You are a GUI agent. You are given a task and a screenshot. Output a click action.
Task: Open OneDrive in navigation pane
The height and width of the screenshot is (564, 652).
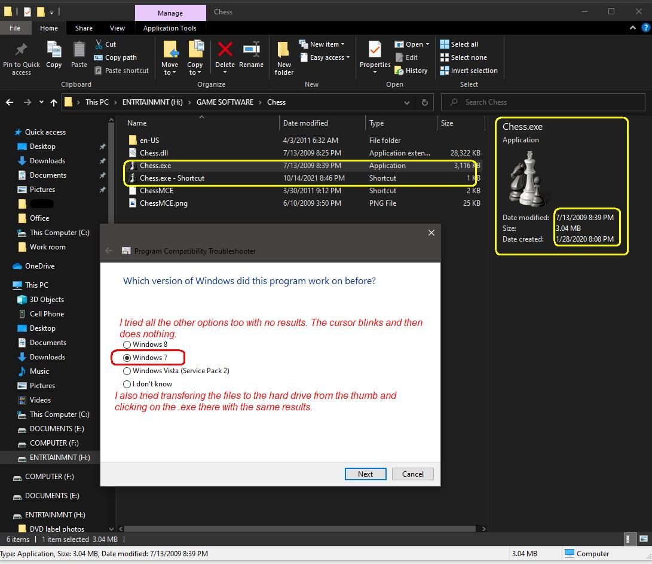[39, 266]
